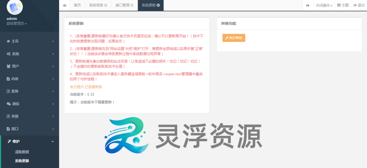This screenshot has height=168, width=367.
Task: Open 清除数据 under 维护
Action: coord(22,152)
